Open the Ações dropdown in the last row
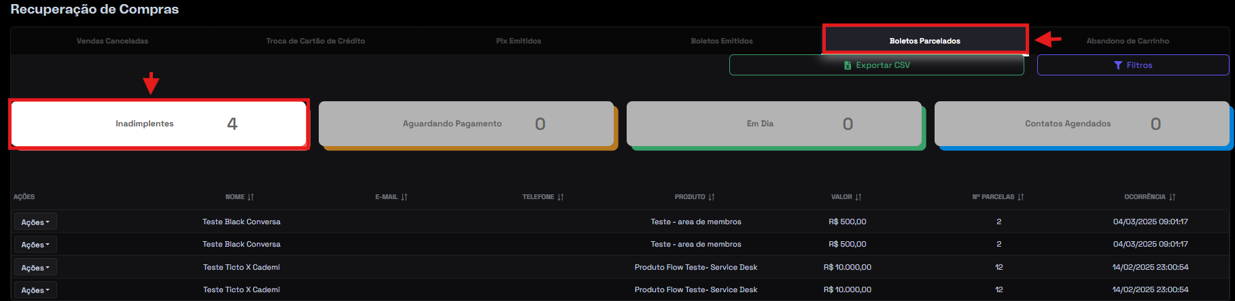 [35, 290]
